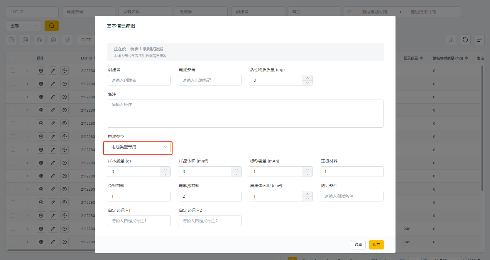Check the first table row checkbox

(13, 71)
